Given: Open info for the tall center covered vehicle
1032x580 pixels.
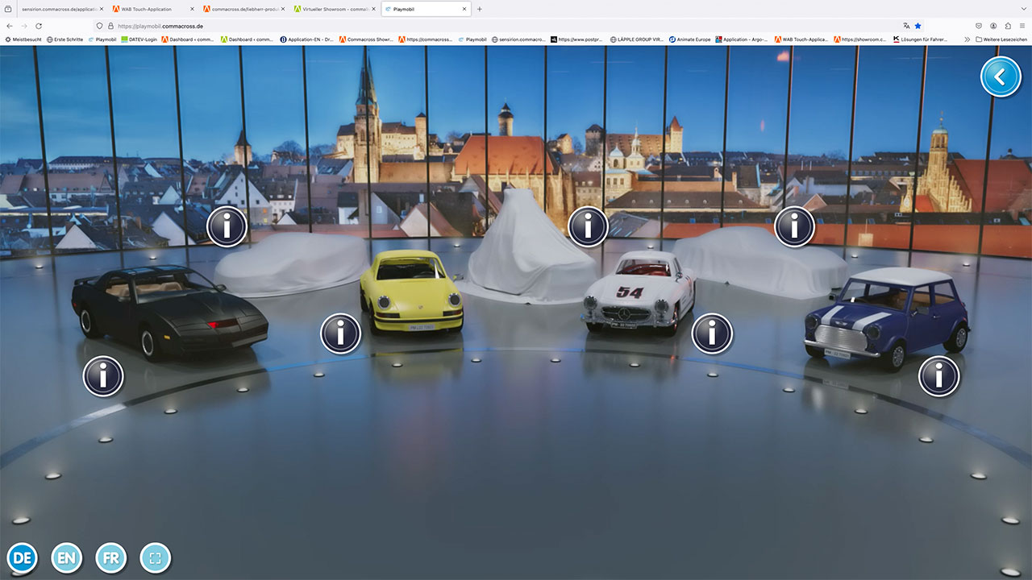Looking at the screenshot, I should coord(588,227).
